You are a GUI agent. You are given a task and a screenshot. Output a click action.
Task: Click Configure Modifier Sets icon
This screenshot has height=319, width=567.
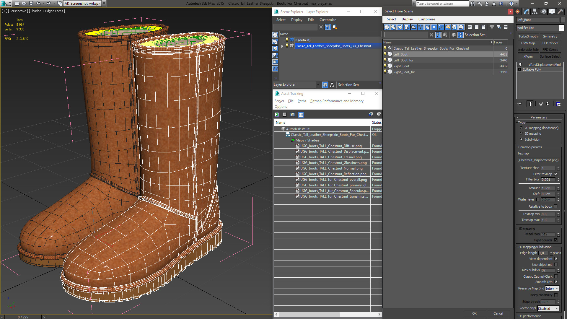558,104
